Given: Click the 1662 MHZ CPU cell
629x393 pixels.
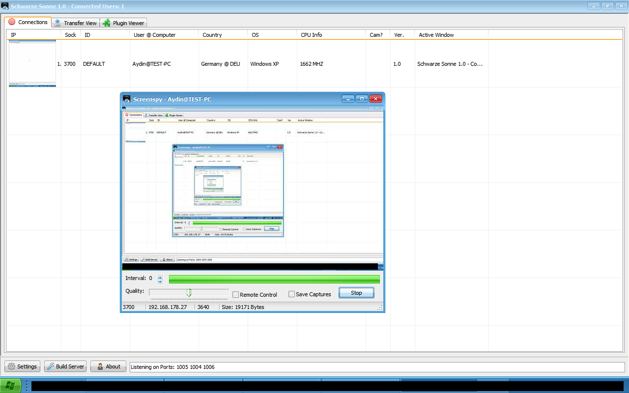Looking at the screenshot, I should tap(312, 64).
